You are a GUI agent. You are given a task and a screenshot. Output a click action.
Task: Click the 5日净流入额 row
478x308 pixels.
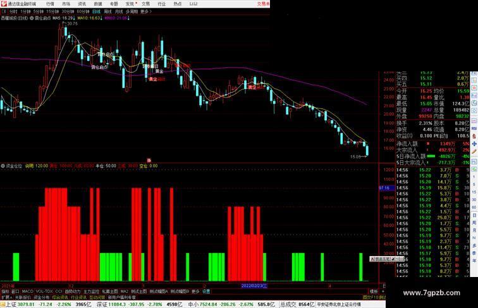click(x=432, y=156)
